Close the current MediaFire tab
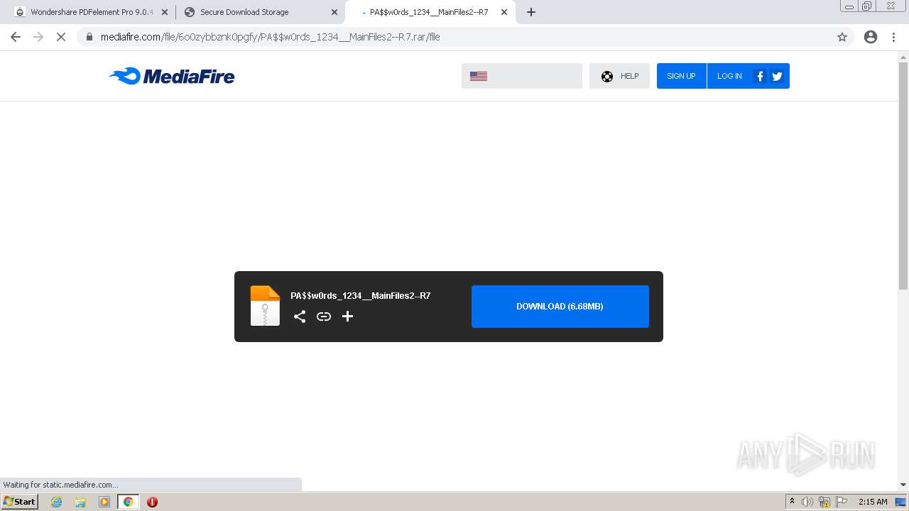The width and height of the screenshot is (909, 511). pos(504,12)
